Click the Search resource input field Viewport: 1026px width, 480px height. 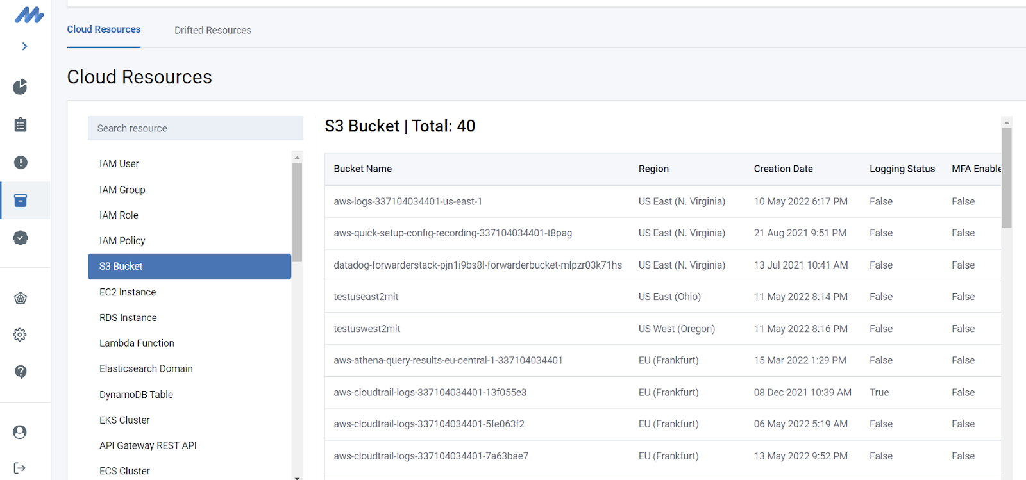(196, 128)
